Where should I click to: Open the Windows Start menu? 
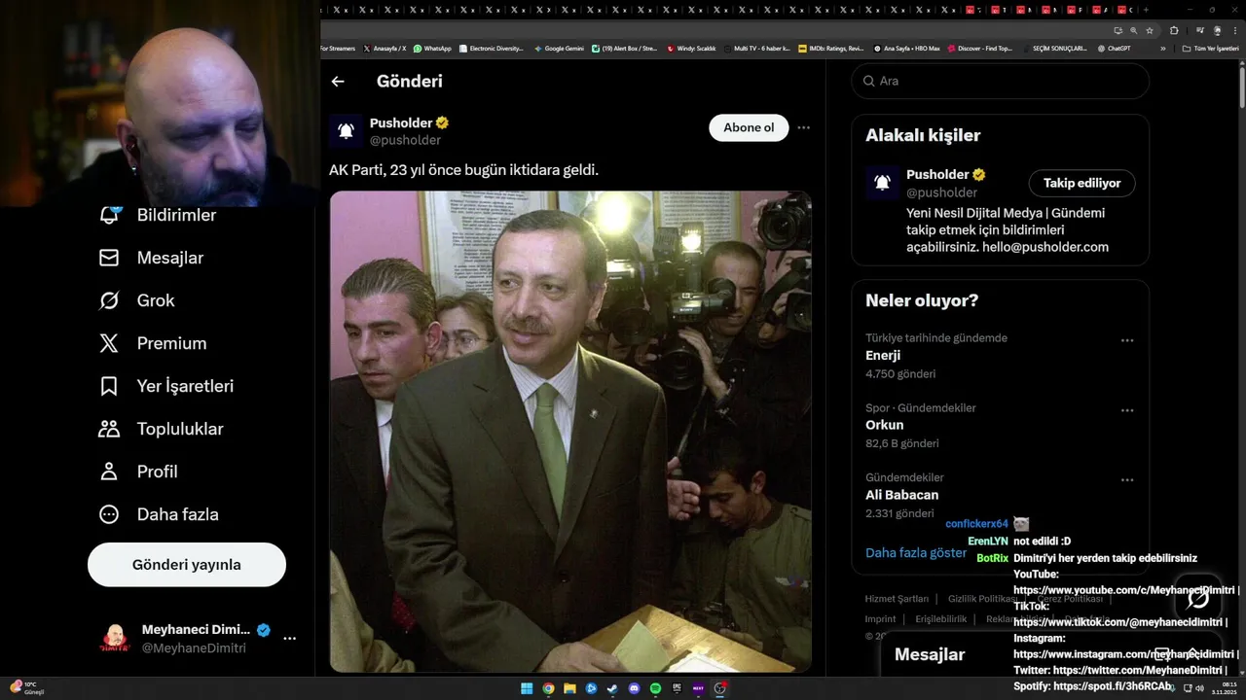pos(527,688)
